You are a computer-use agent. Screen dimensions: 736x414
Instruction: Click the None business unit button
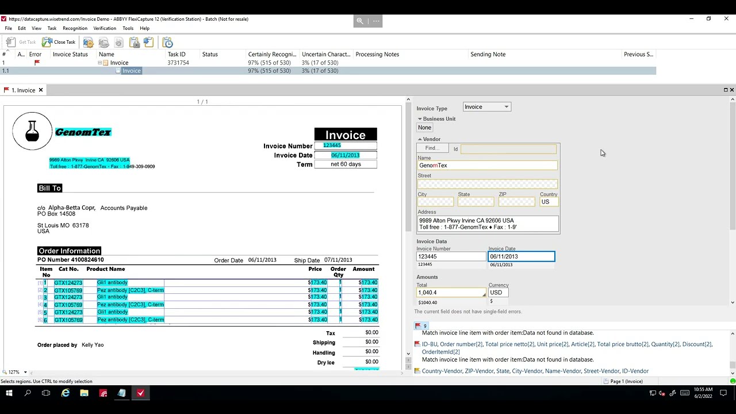click(424, 128)
